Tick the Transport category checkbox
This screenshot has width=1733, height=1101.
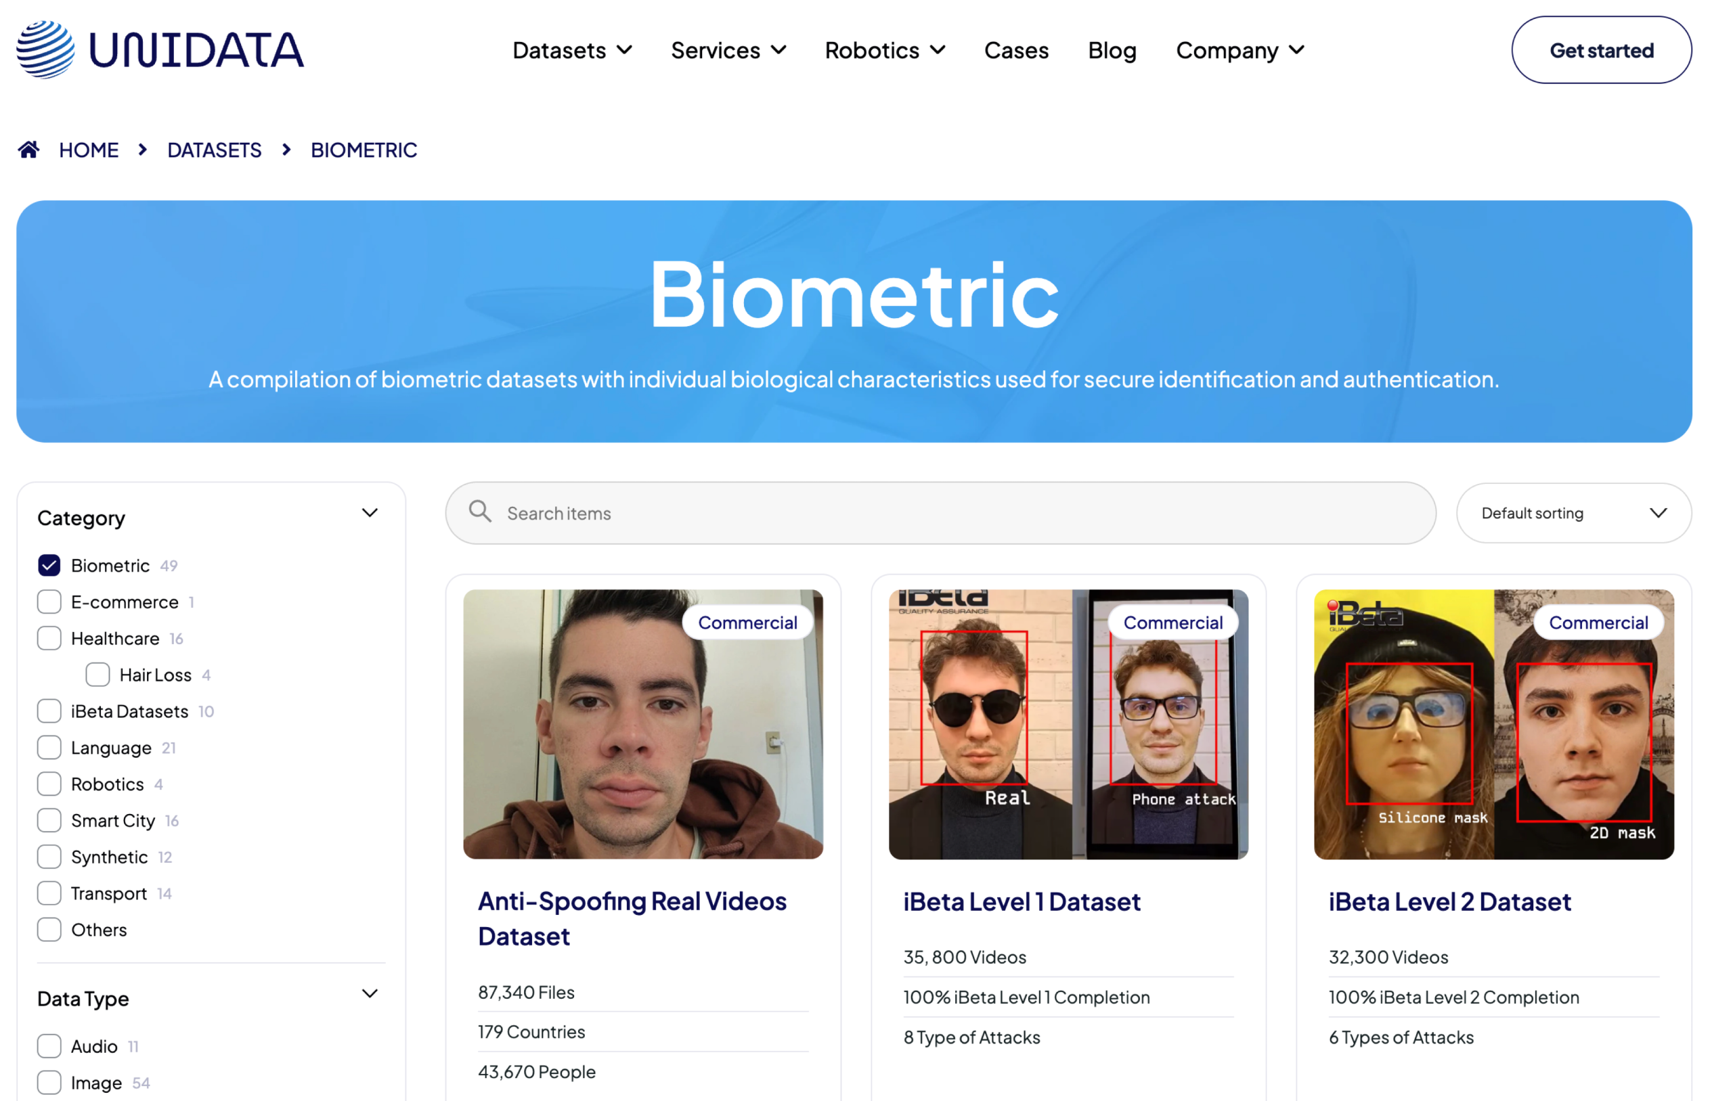(x=49, y=893)
